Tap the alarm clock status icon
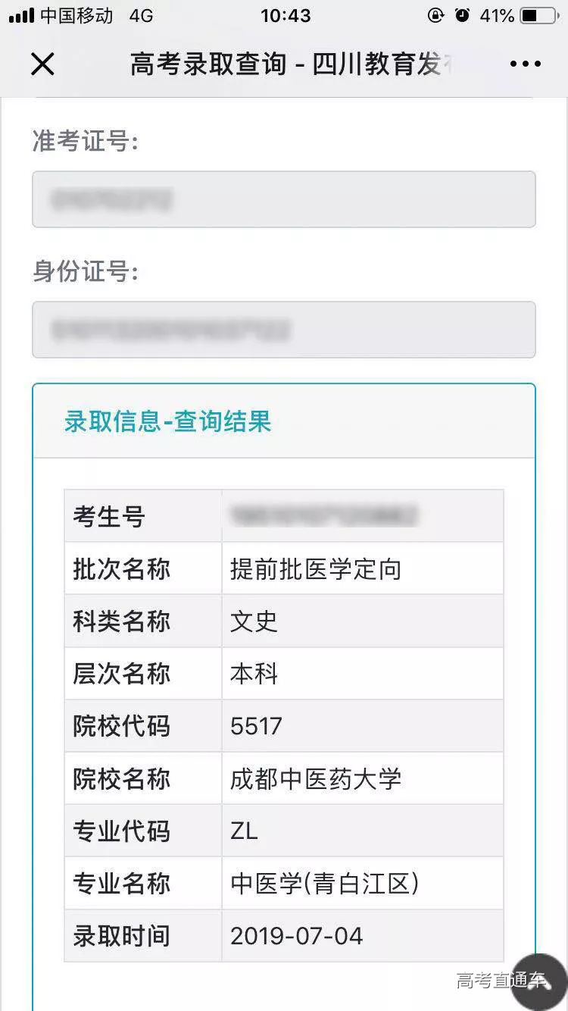Screen dimensions: 568x1011 (x=462, y=16)
